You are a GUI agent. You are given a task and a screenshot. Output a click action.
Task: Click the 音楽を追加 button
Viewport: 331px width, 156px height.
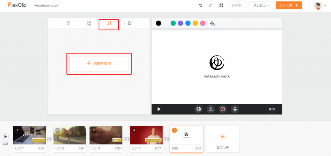pyautogui.click(x=99, y=64)
